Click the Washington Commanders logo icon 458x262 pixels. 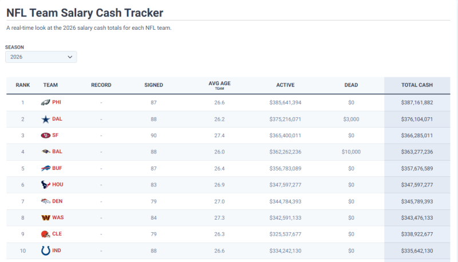pos(46,217)
